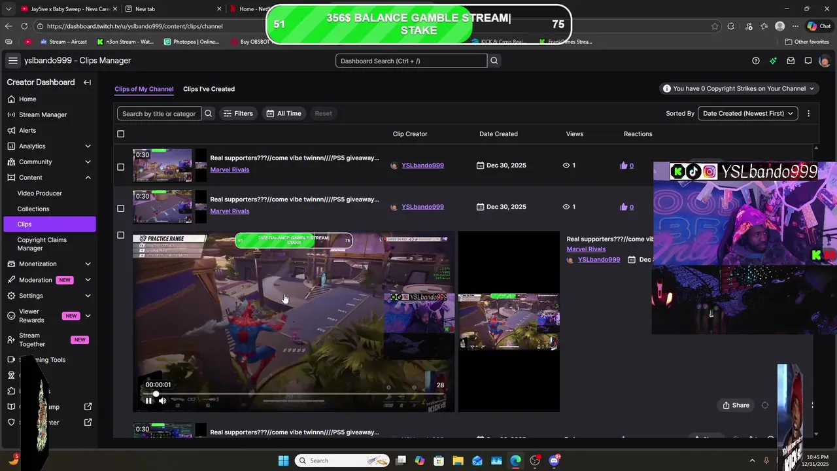Expand the Viewer Rewards section

coord(88,316)
